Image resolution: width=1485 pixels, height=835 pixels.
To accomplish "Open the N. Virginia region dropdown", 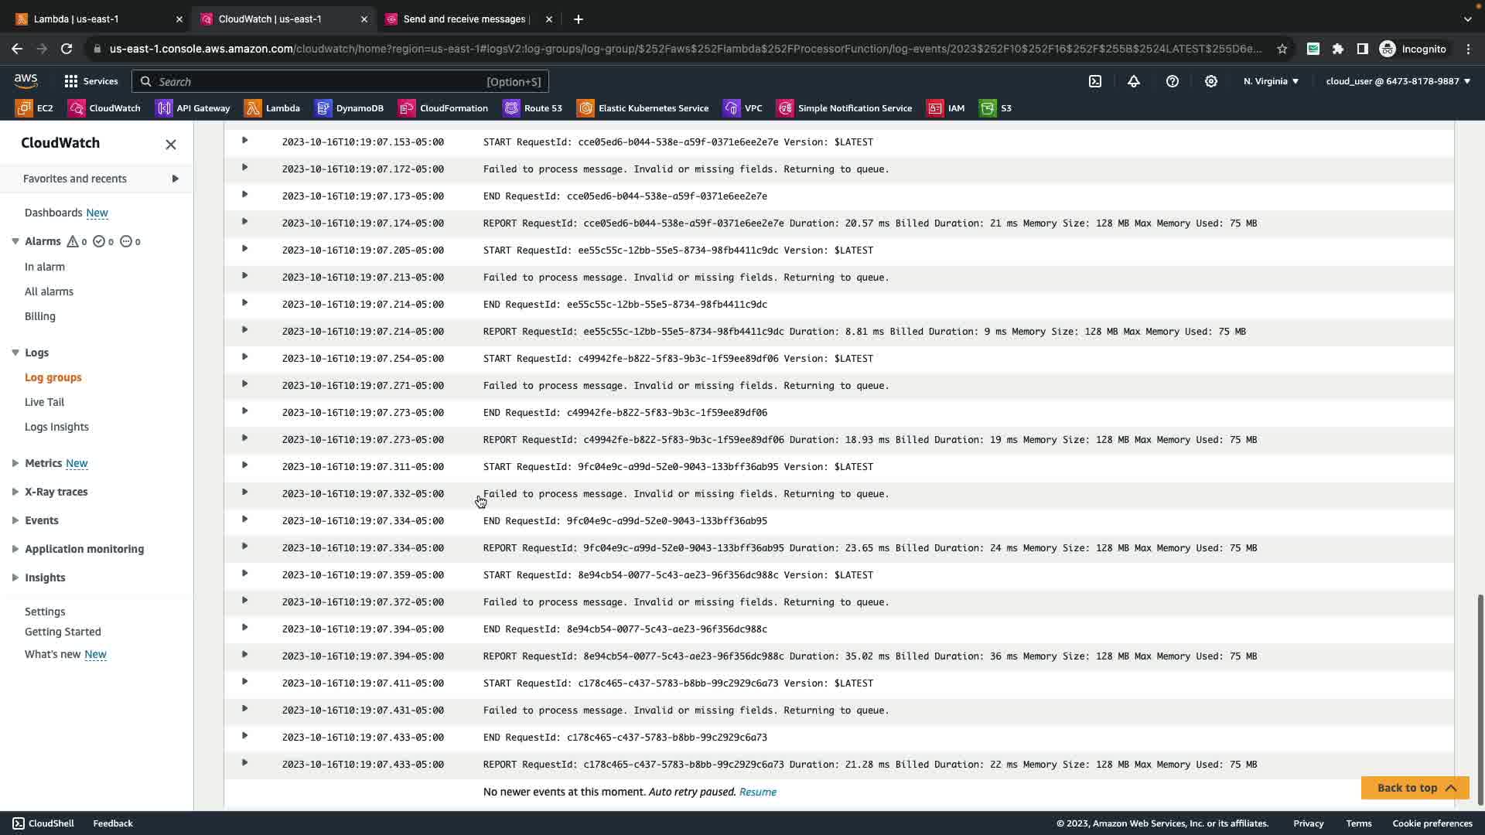I will coord(1271,81).
